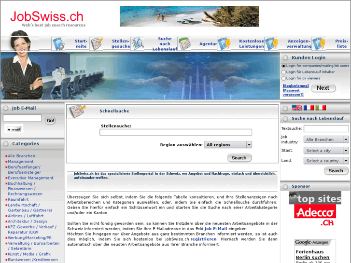Open the Stellengesuche menu item
The width and height of the screenshot is (351, 263).
[121, 43]
